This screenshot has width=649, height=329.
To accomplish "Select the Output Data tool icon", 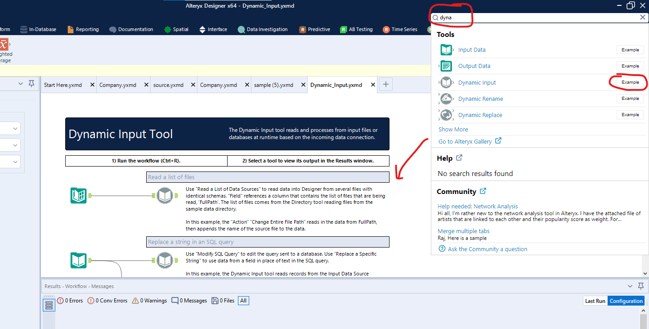I will pos(446,66).
